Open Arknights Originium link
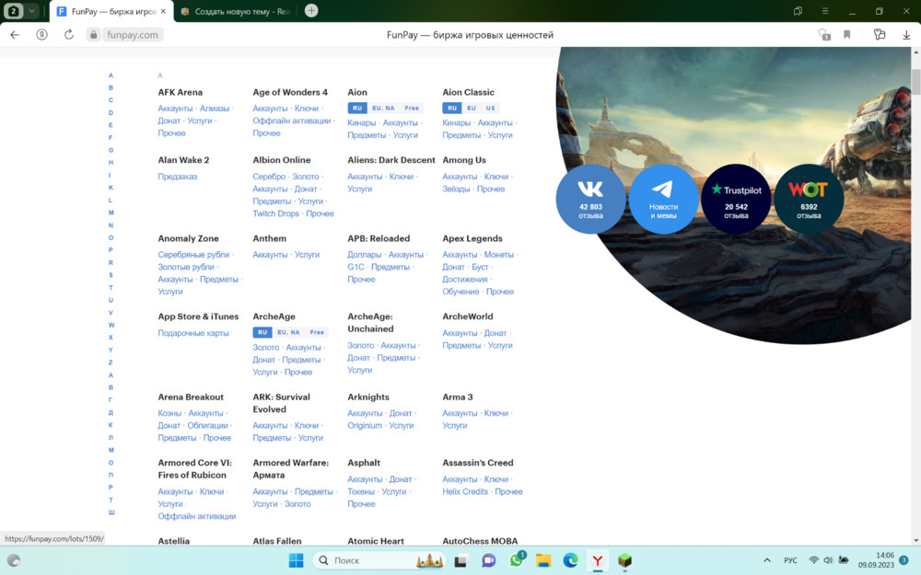Screen dimensions: 921x575 [x=364, y=425]
